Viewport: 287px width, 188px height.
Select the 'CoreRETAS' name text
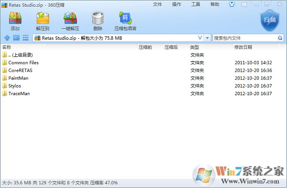20,70
